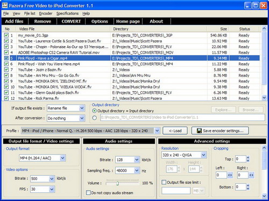Image resolution: width=269 pixels, height=201 pixels.
Task: Click Right cropping arrows button
Action: click(251, 175)
